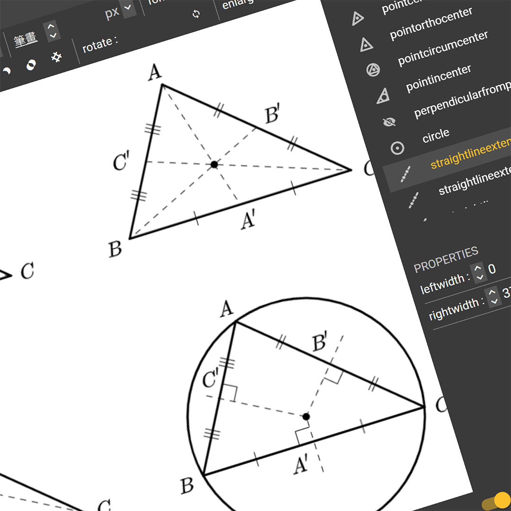Viewport: 511px width, 511px height.
Task: Click the topmost triangle-with-dot icon in the object list
Action: click(x=358, y=18)
